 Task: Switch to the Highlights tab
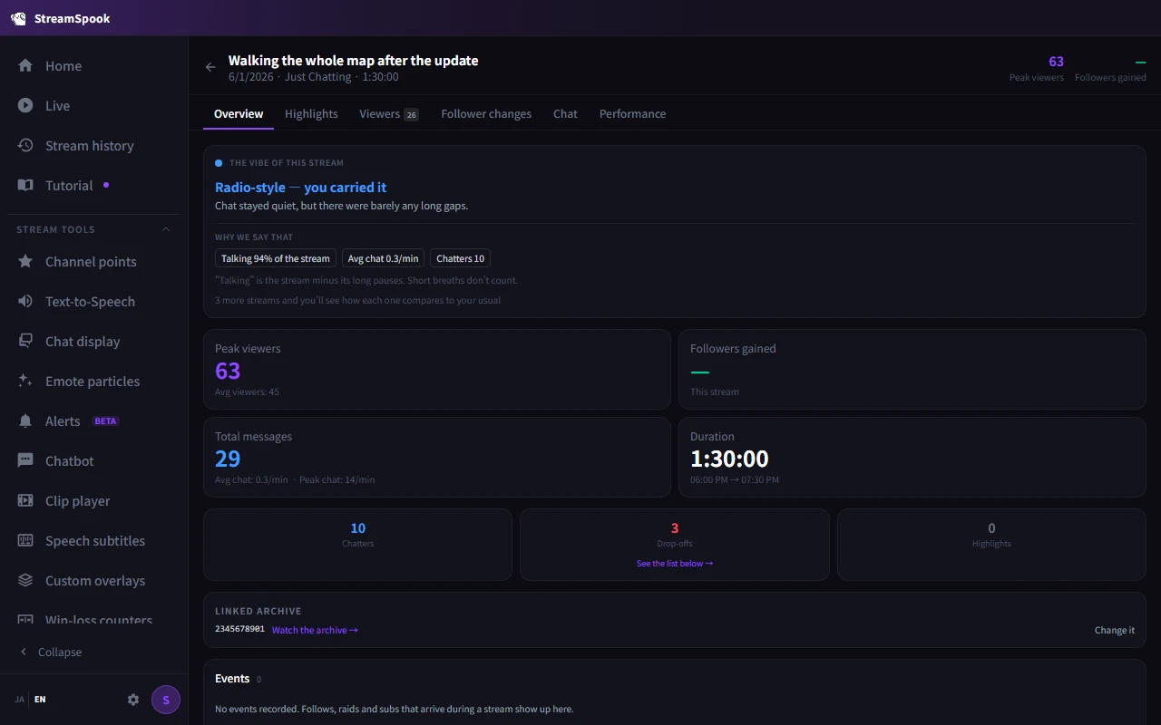tap(311, 113)
